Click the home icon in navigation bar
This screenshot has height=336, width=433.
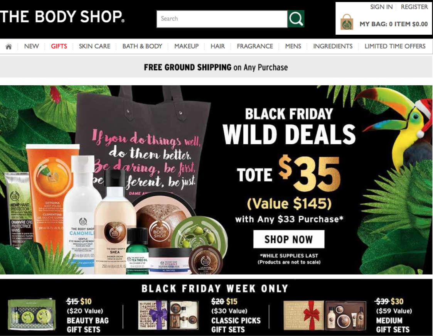[x=8, y=46]
